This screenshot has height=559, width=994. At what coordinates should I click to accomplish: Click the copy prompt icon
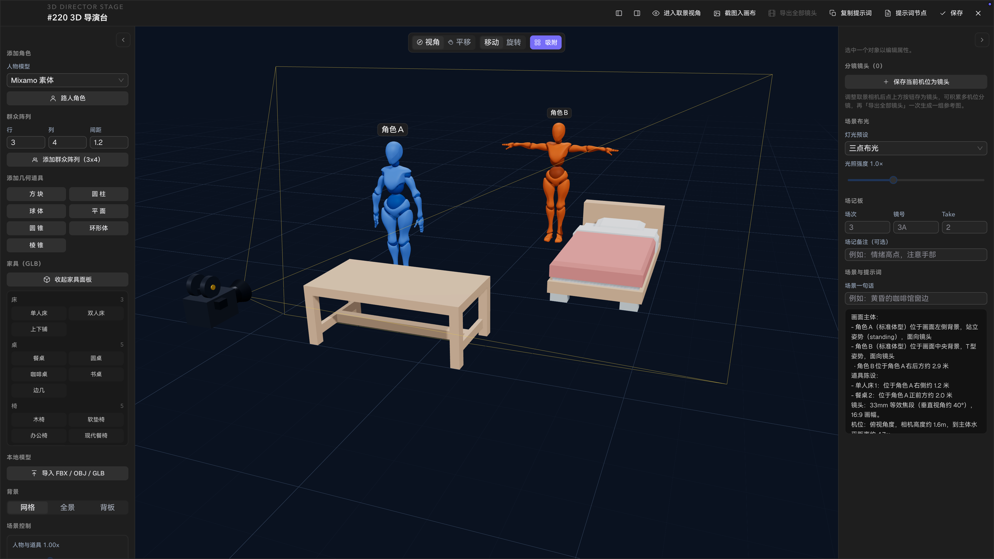tap(832, 13)
